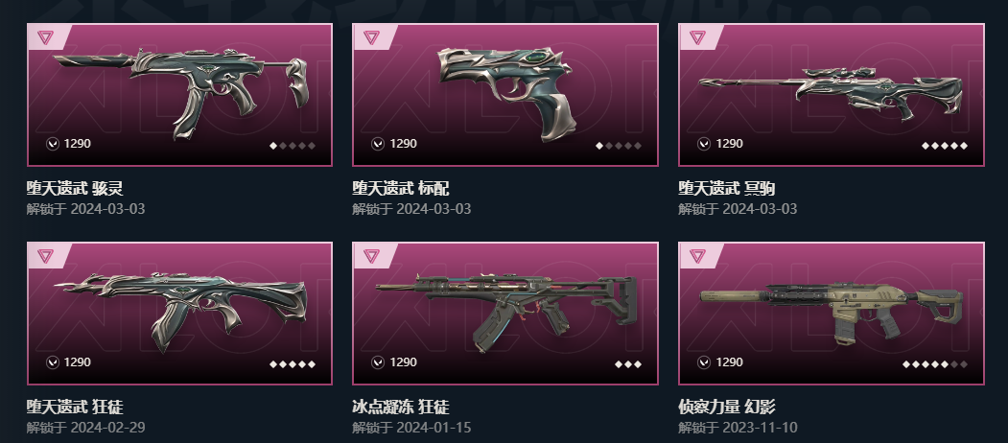The height and width of the screenshot is (443, 1008).
Task: Click tier badge on 堕天遗武 冥驹 card
Action: click(x=696, y=36)
